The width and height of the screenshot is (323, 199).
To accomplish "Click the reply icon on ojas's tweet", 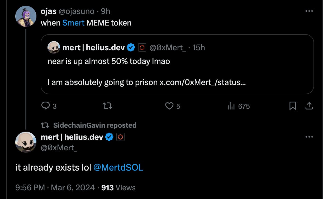I will pos(46,106).
